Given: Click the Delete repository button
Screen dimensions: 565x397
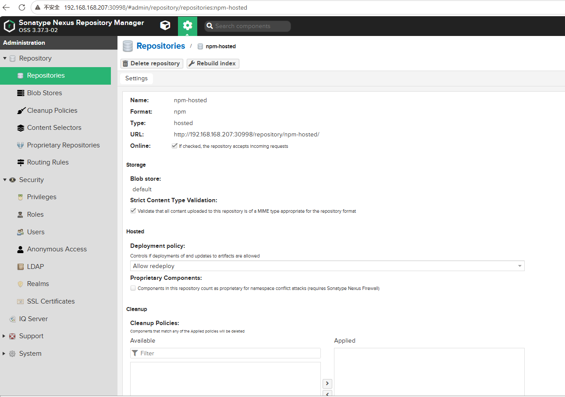Looking at the screenshot, I should (152, 64).
